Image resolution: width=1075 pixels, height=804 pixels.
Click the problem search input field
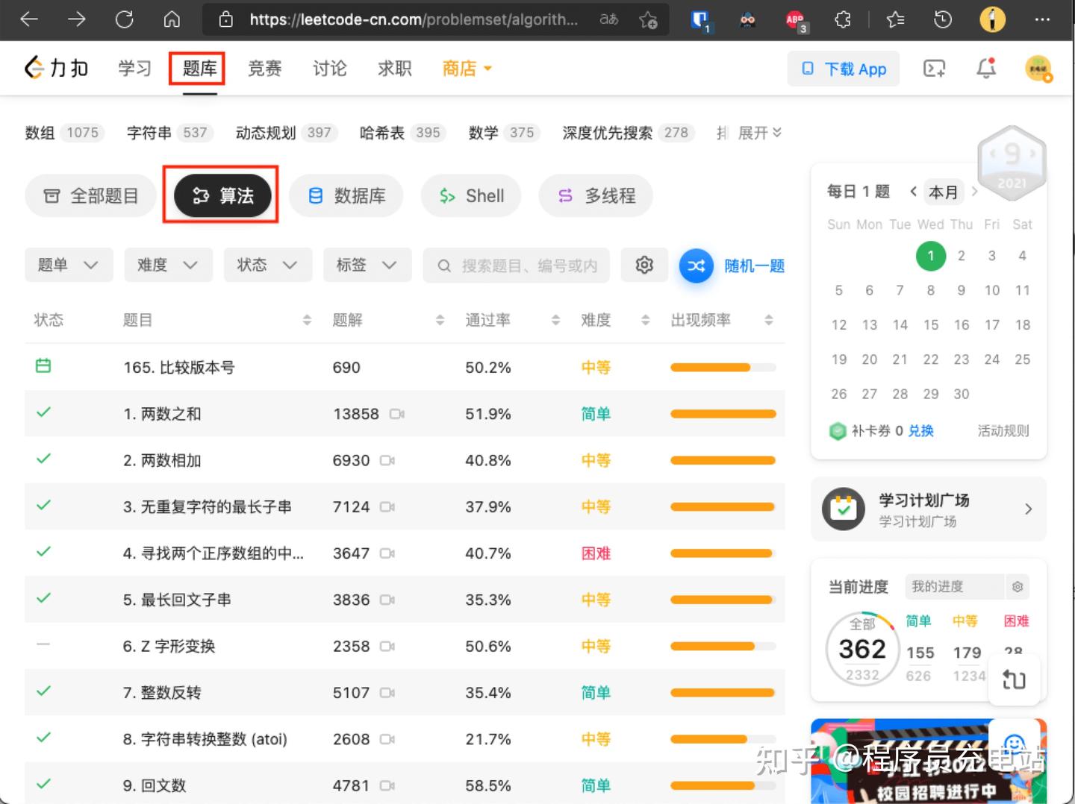coord(516,265)
